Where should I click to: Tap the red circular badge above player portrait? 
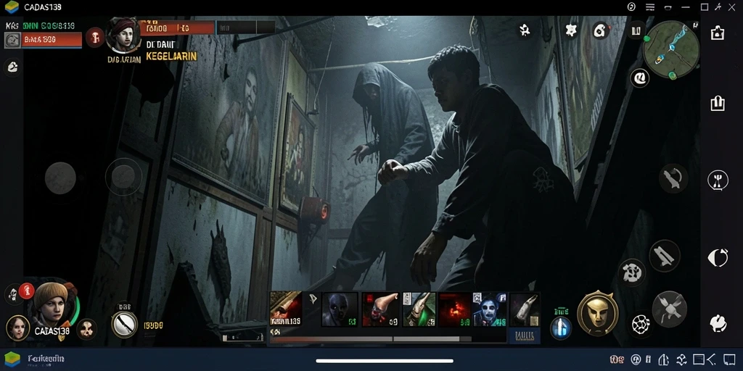[27, 291]
